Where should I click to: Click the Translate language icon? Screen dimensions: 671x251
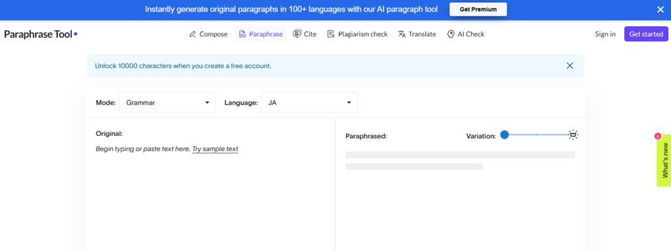coord(402,34)
